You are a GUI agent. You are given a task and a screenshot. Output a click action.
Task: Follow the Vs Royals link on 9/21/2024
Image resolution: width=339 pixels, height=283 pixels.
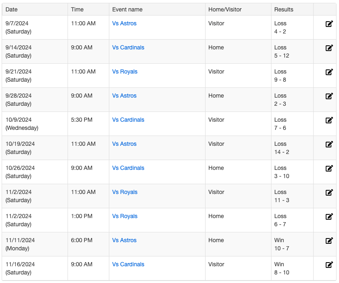coord(125,72)
